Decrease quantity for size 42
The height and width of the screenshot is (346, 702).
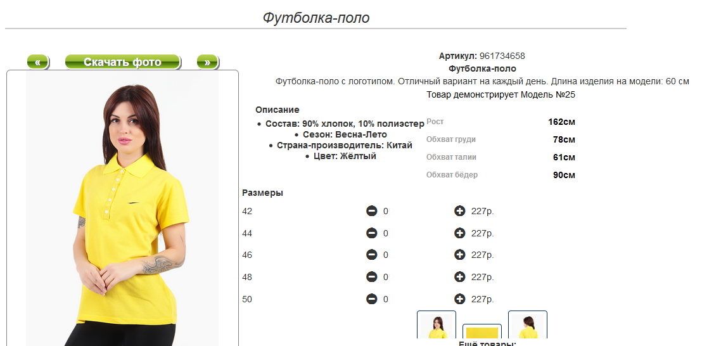pyautogui.click(x=372, y=211)
